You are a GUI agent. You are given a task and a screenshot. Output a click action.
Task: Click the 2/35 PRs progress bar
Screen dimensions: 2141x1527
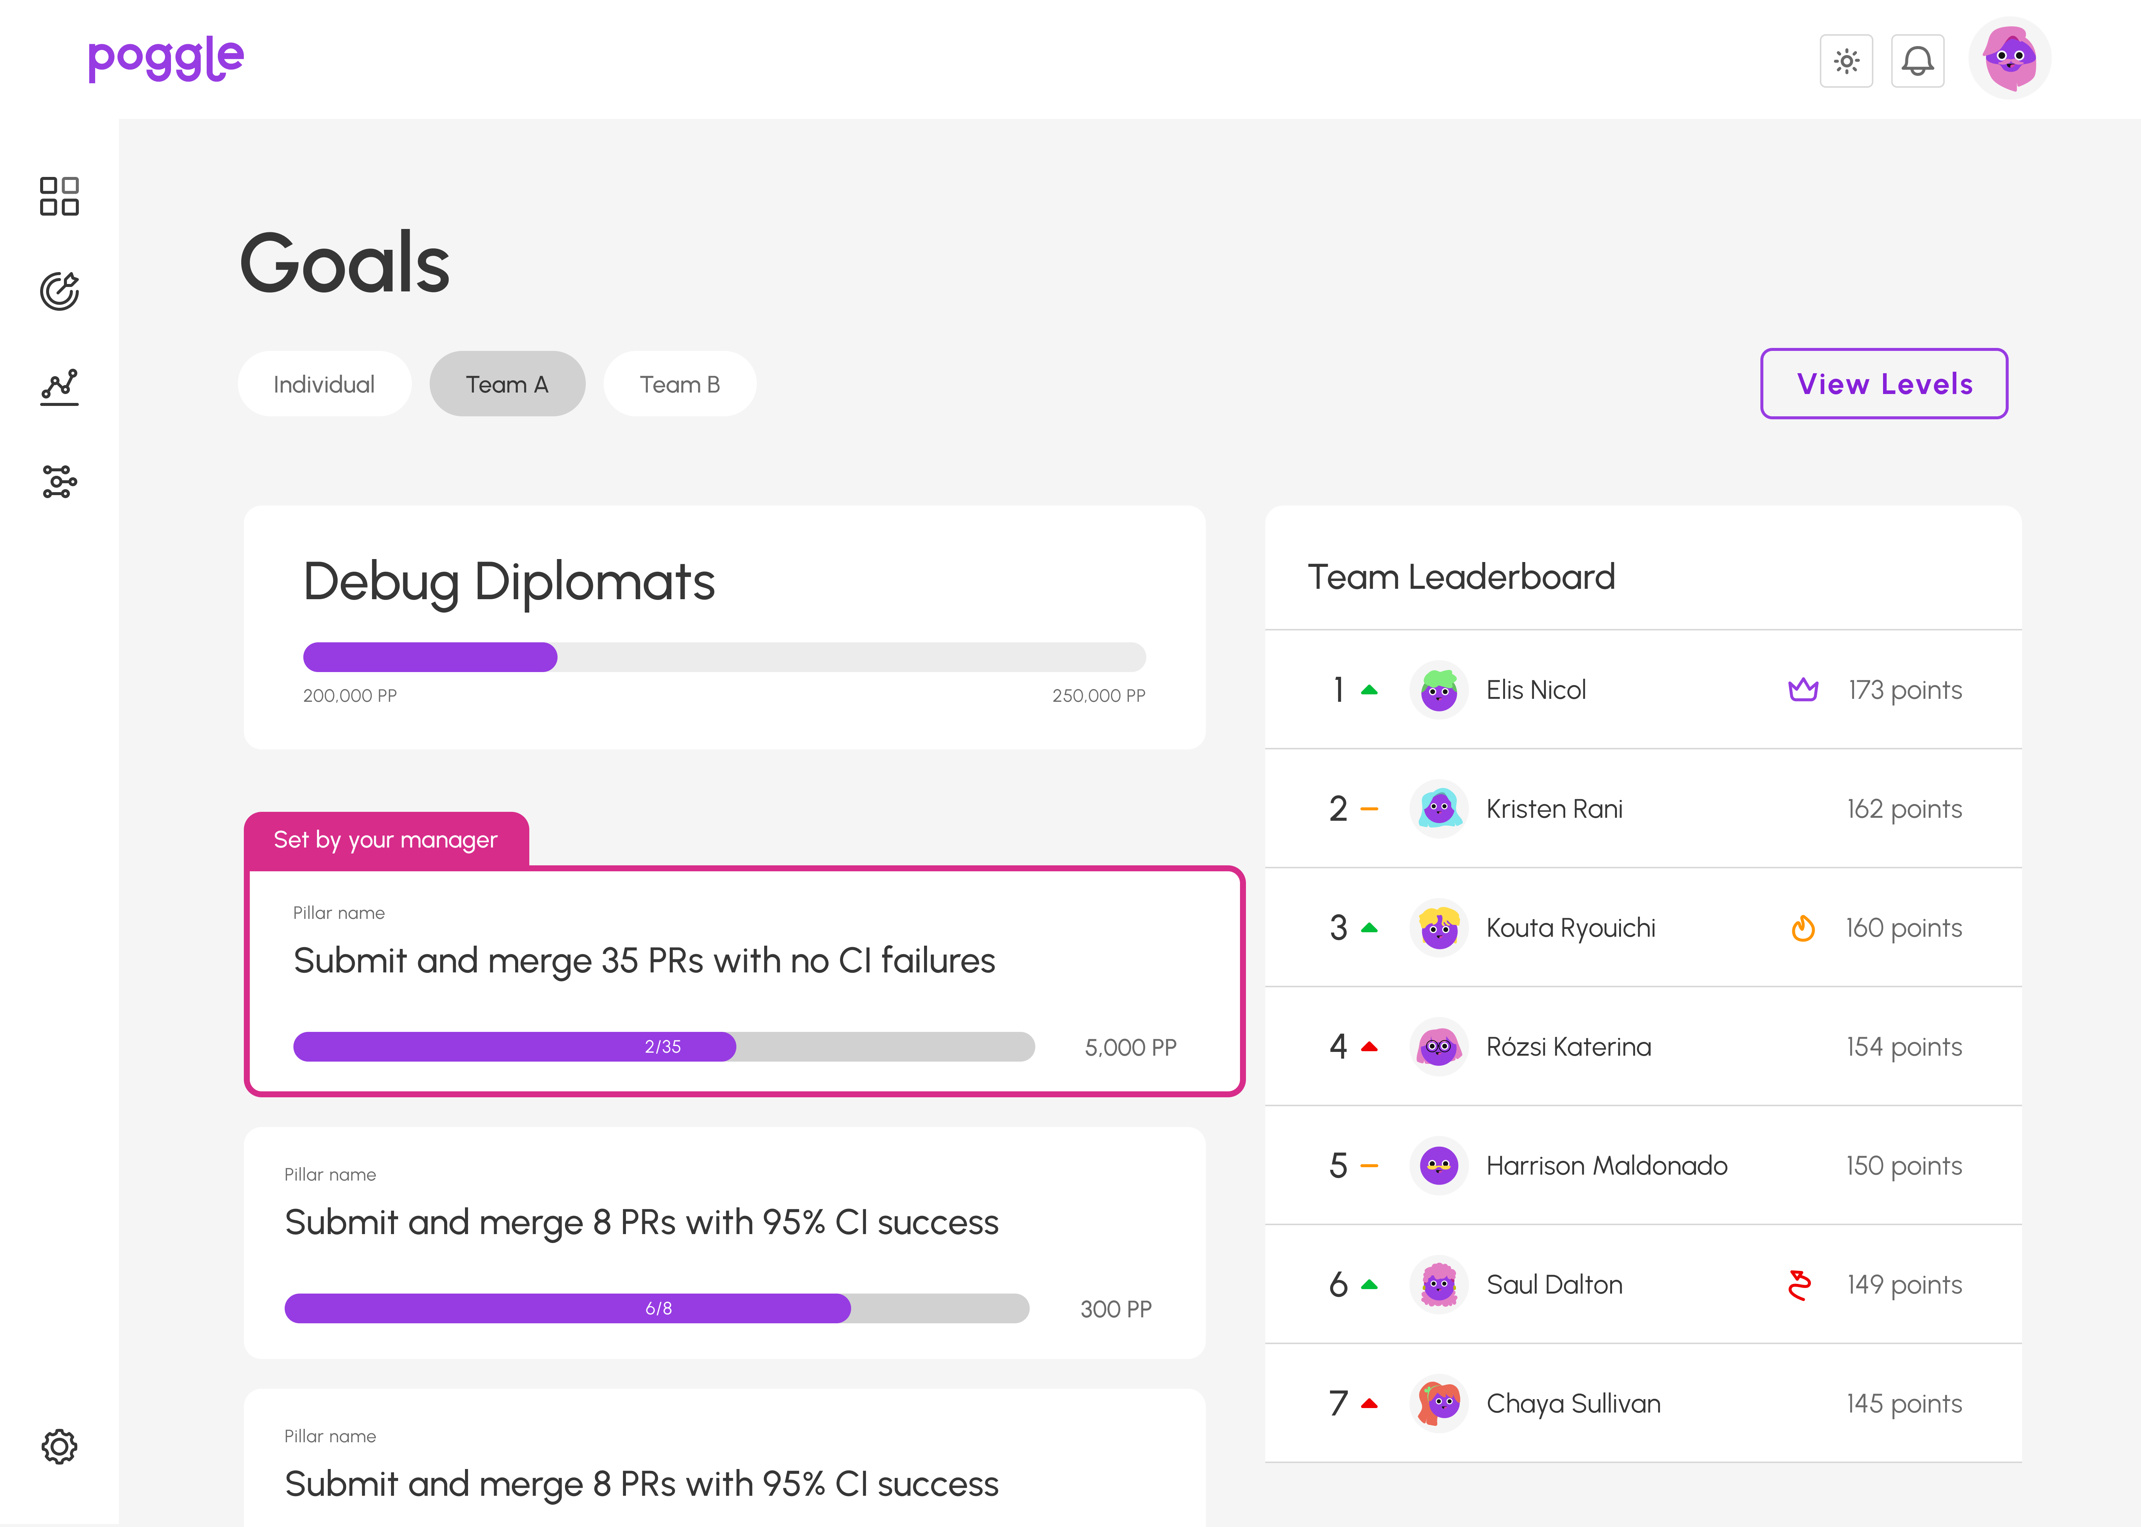tap(663, 1046)
